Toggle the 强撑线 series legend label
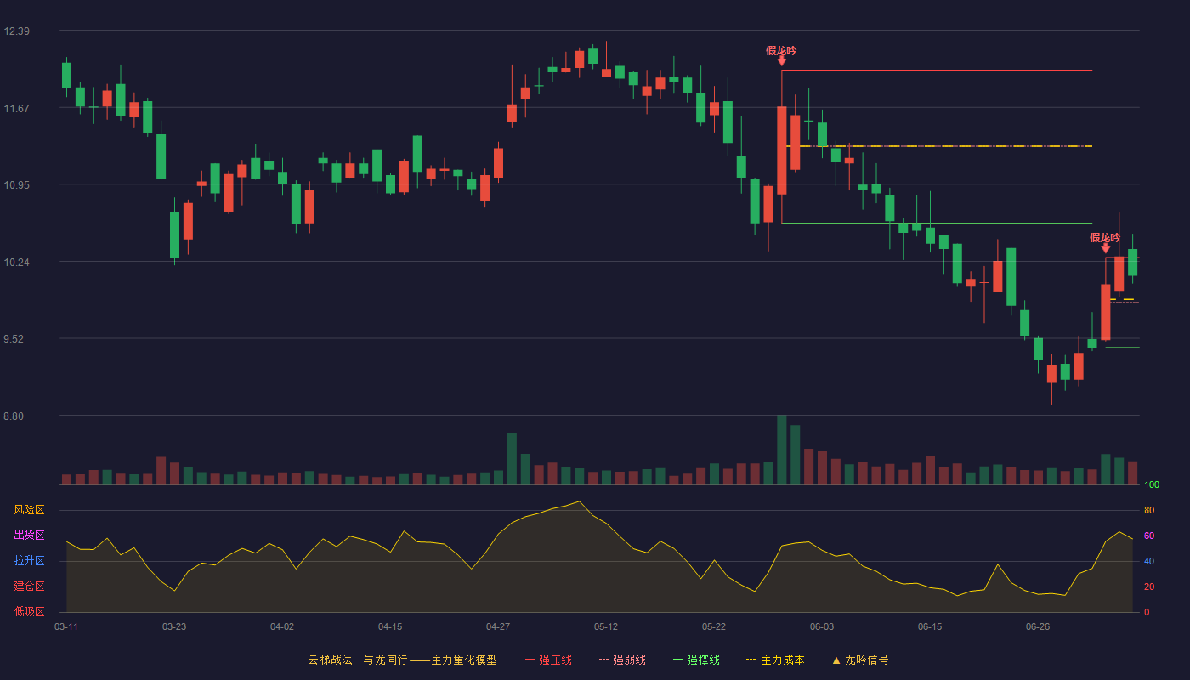Viewport: 1190px width, 680px height. coord(703,660)
